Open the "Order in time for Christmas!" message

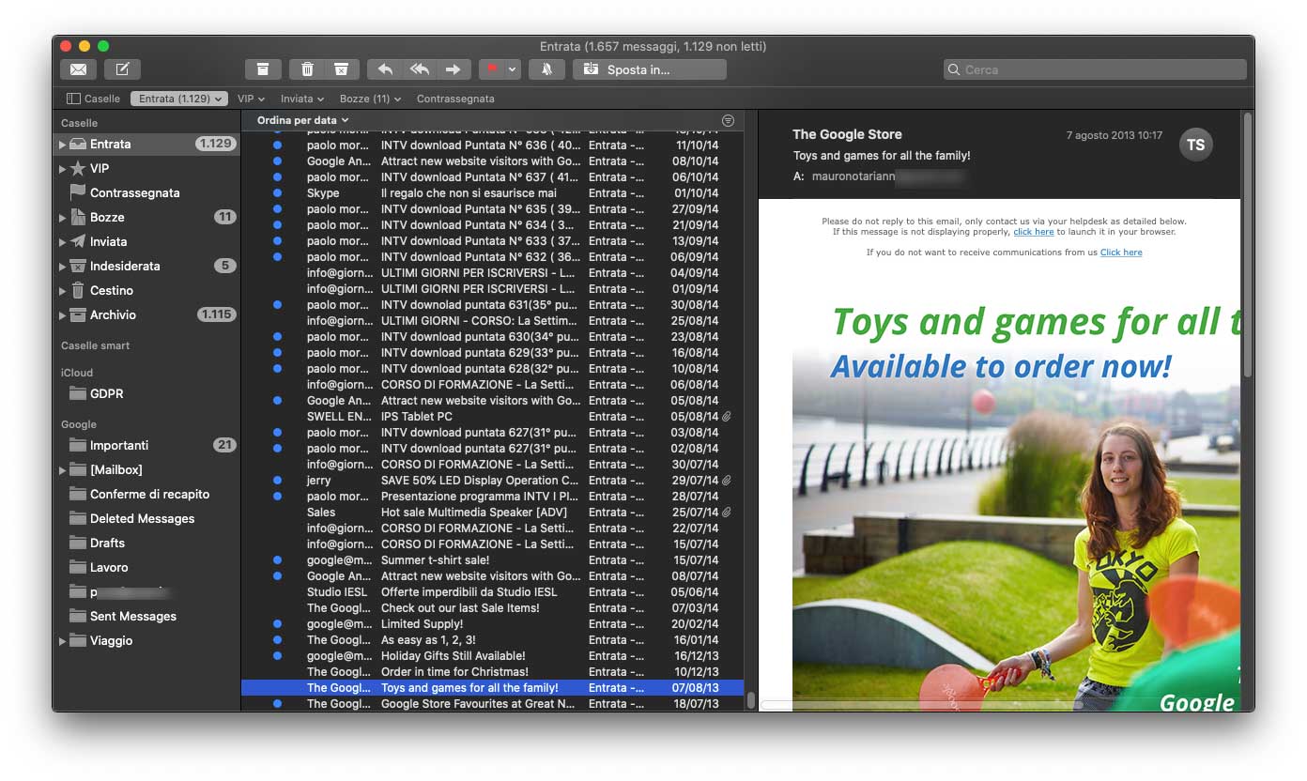[493, 672]
